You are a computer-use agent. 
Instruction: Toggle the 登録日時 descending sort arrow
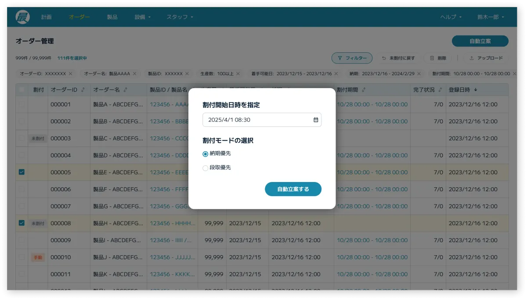[x=475, y=90]
